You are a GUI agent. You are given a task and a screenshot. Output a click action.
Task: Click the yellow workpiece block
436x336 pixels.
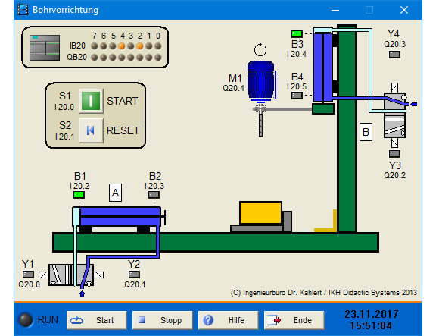[x=260, y=212]
